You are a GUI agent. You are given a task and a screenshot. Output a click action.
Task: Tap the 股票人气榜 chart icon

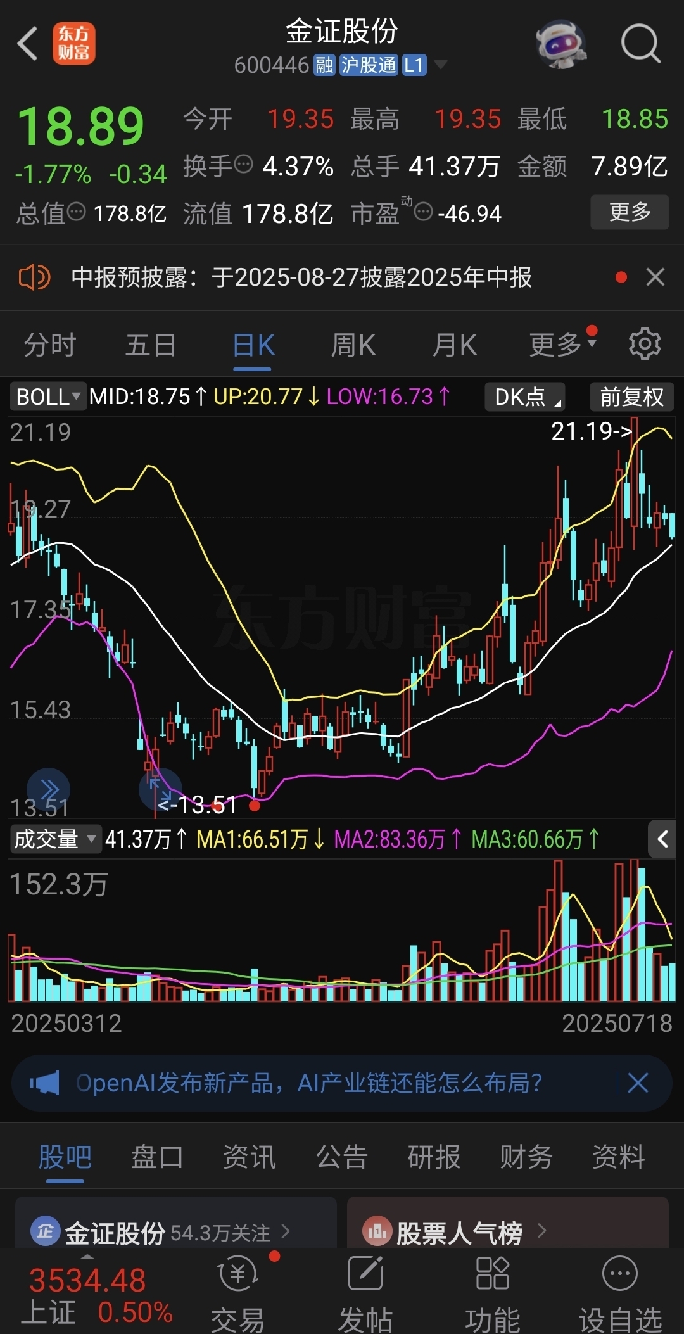(377, 1231)
